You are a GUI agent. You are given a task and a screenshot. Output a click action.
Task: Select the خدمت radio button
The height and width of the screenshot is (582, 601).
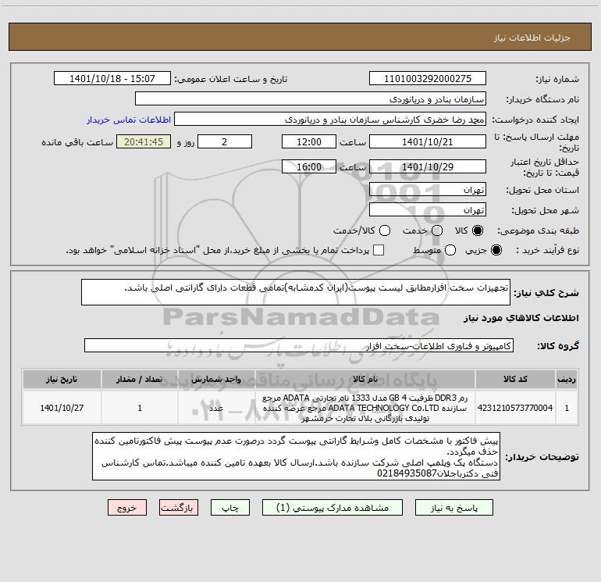tap(437, 230)
